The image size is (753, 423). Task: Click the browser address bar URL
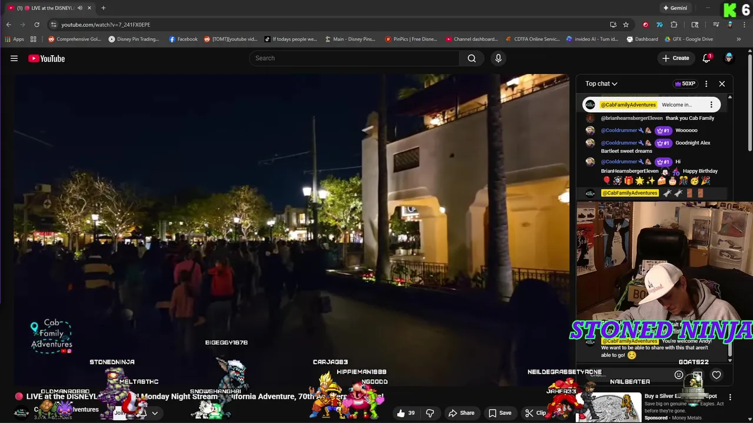click(106, 25)
